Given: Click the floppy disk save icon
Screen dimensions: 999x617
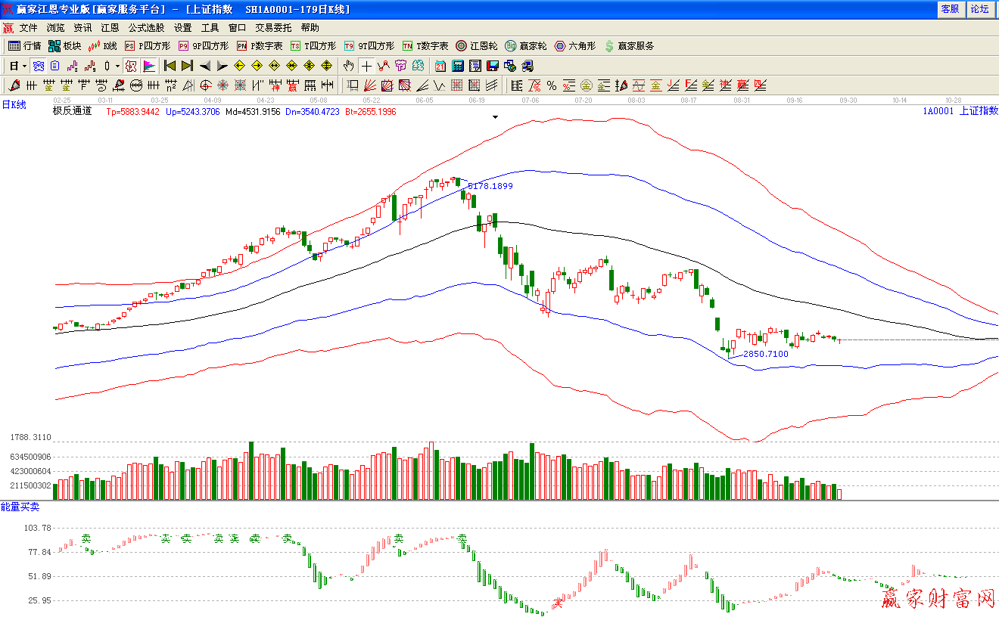Looking at the screenshot, I should coord(493,66).
